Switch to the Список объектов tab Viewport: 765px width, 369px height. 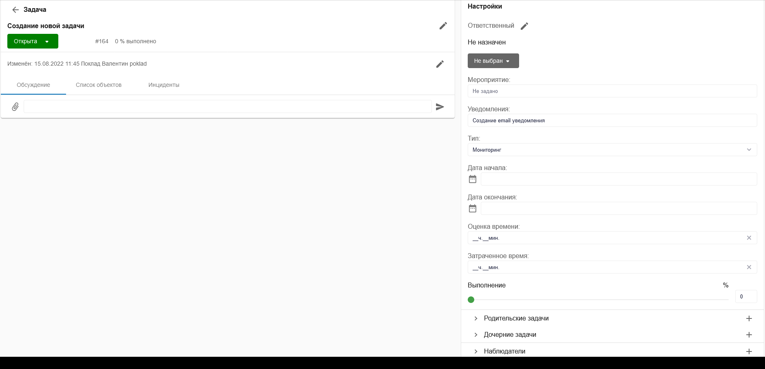click(x=99, y=85)
